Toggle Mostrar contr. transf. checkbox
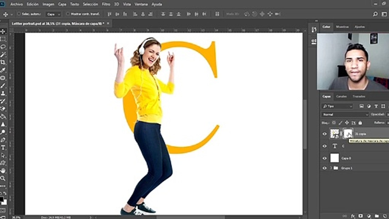This screenshot has width=389, height=219. (68, 14)
